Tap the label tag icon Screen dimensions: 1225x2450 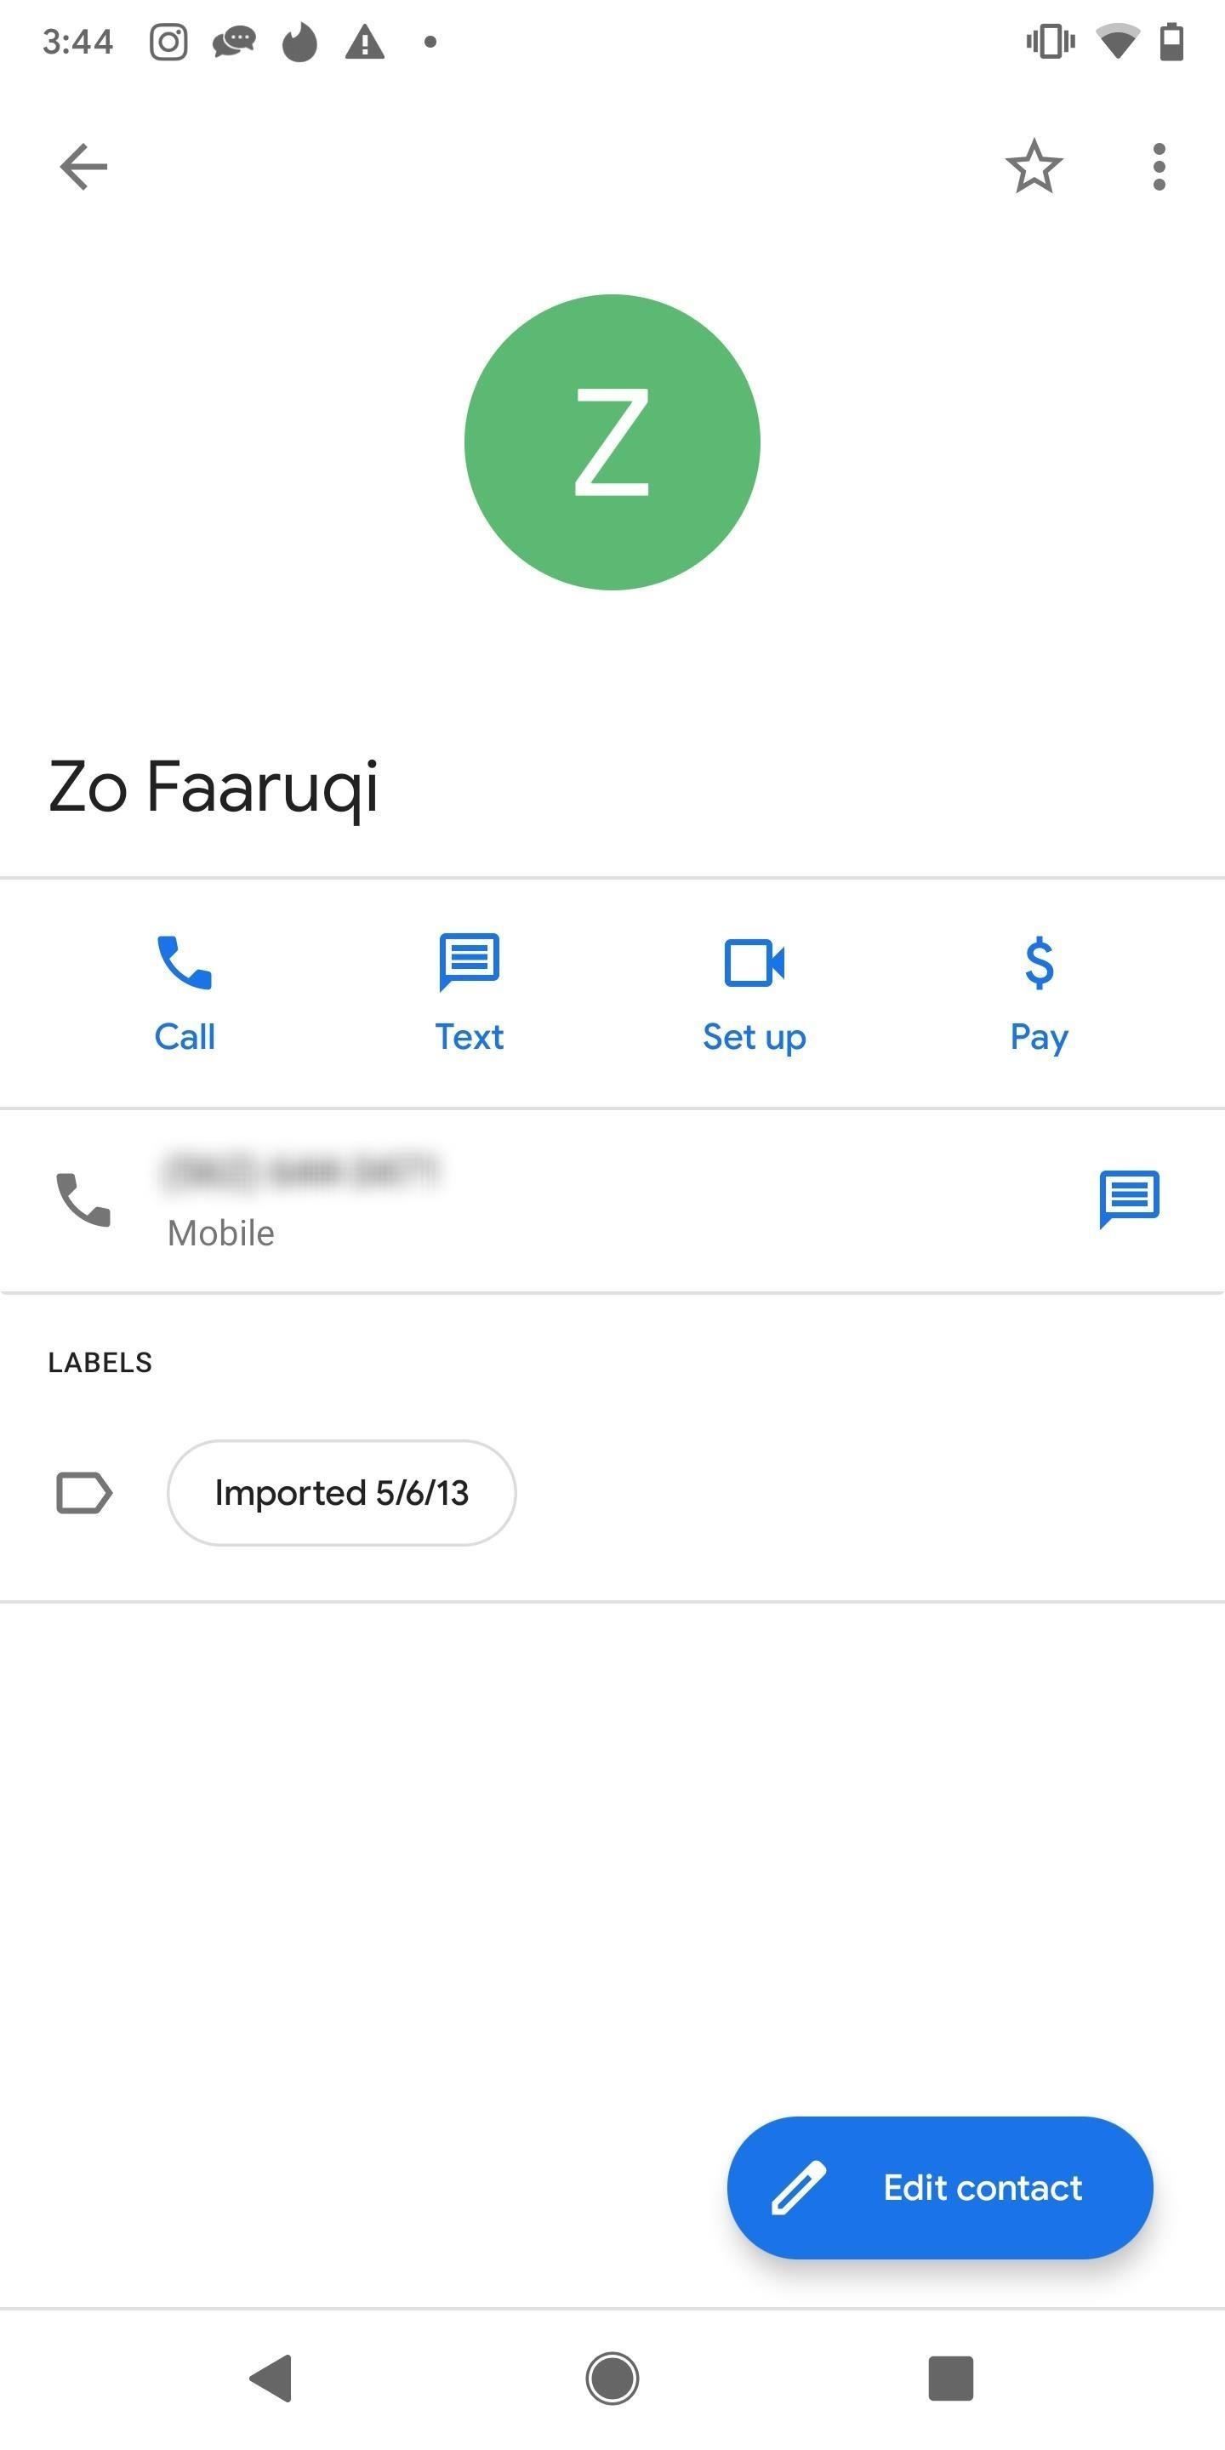pyautogui.click(x=83, y=1492)
